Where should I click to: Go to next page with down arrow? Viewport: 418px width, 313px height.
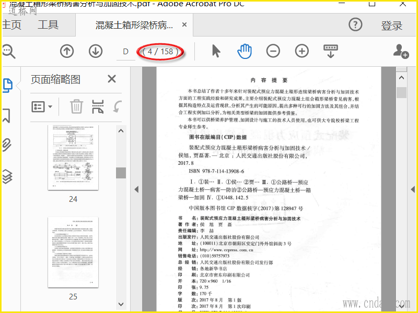point(96,51)
